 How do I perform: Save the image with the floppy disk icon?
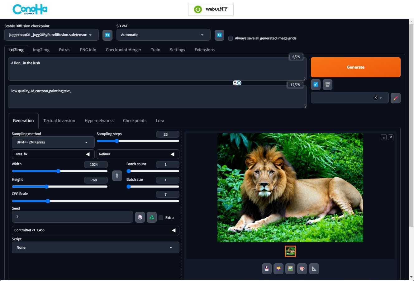click(267, 269)
